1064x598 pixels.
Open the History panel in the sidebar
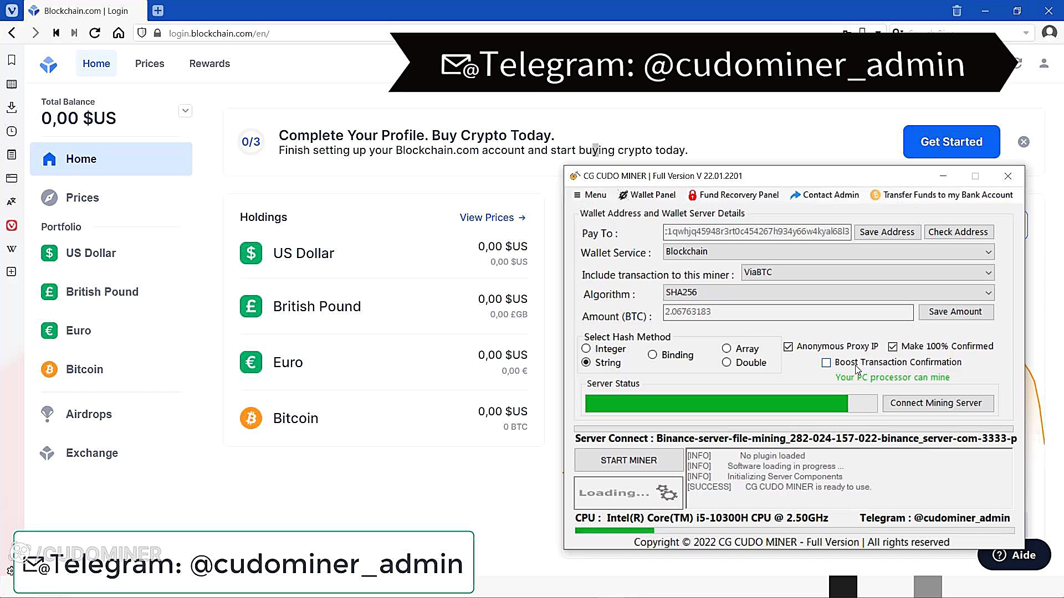pyautogui.click(x=12, y=131)
